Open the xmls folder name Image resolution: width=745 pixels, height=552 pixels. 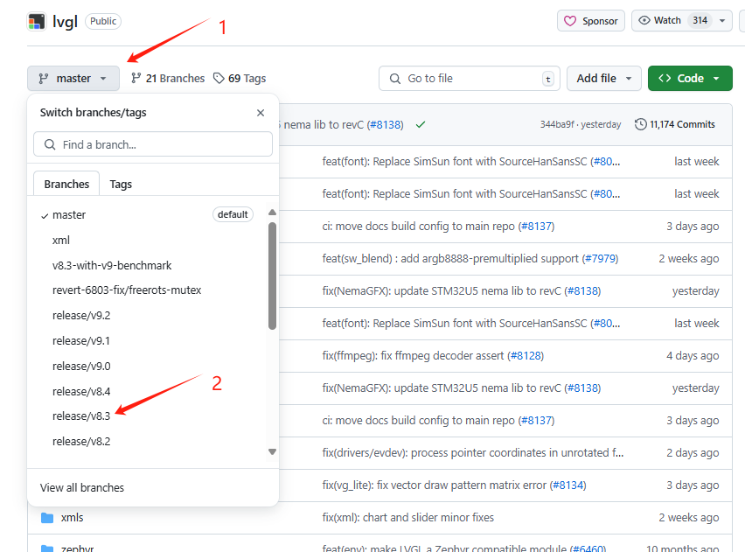pos(73,517)
